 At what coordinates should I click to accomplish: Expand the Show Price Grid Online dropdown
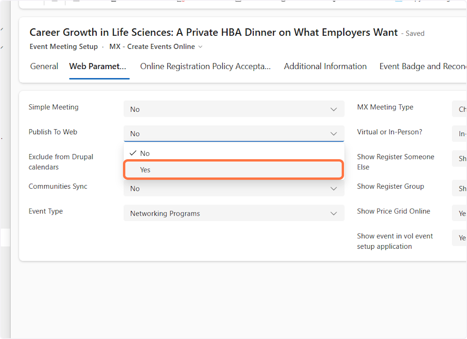(x=460, y=213)
